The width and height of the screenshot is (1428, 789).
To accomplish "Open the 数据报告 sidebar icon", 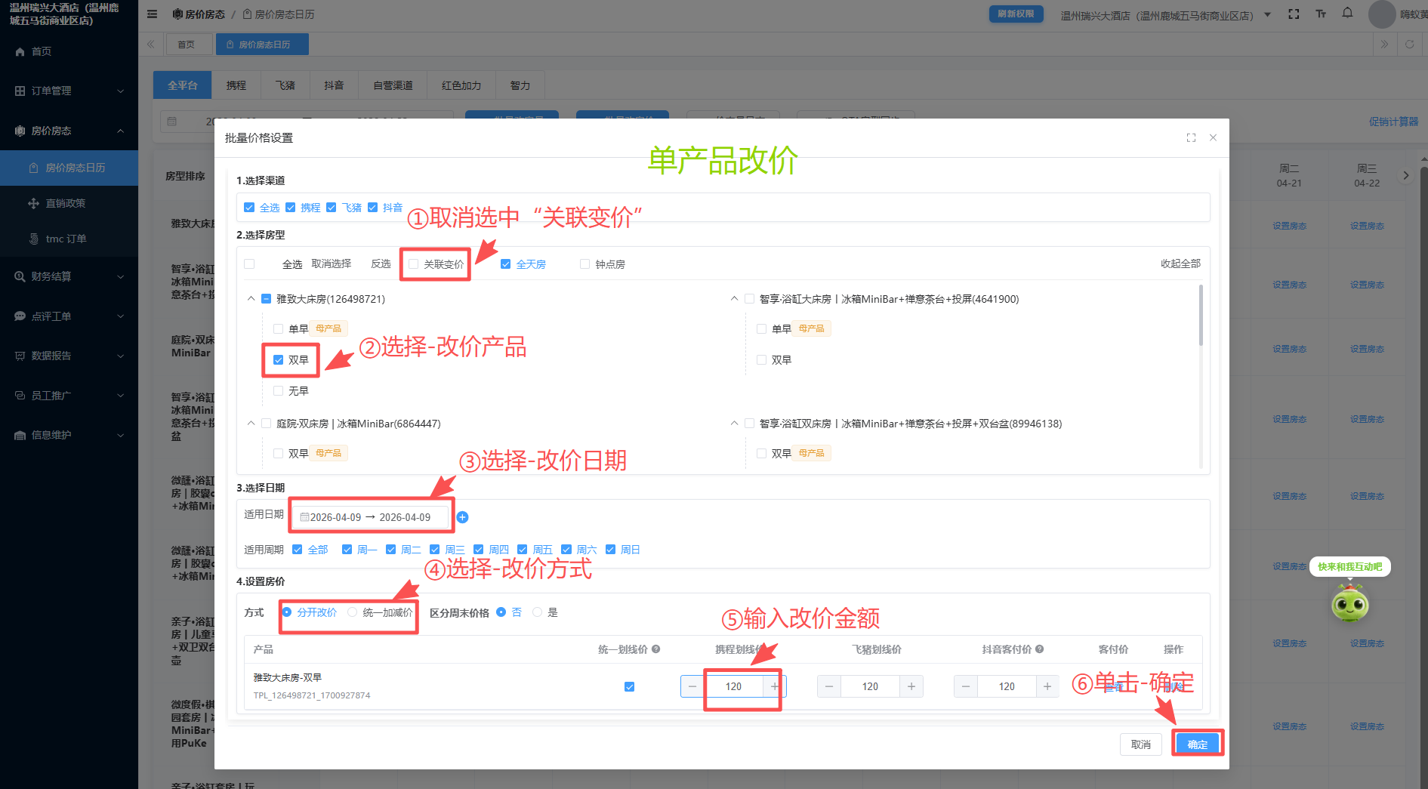I will [20, 356].
